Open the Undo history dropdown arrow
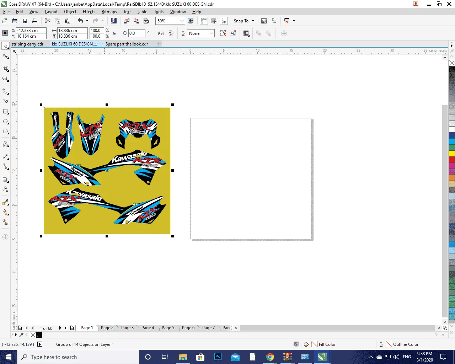The height and width of the screenshot is (364, 455). click(x=87, y=21)
